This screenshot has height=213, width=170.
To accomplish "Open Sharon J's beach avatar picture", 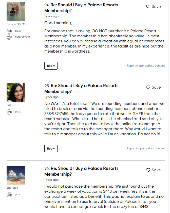I will 16,175.
